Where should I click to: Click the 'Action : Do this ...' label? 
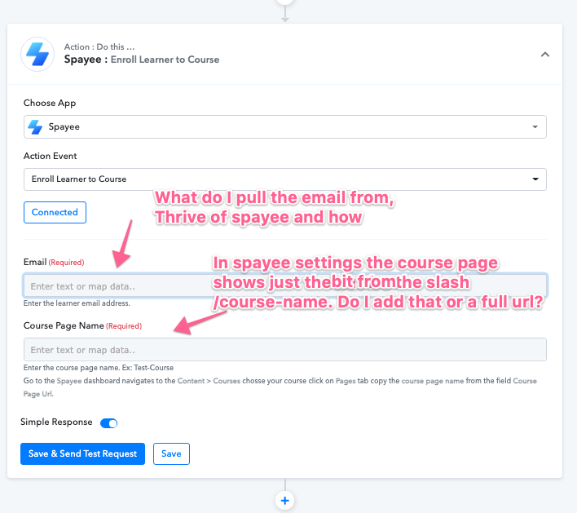tap(99, 46)
